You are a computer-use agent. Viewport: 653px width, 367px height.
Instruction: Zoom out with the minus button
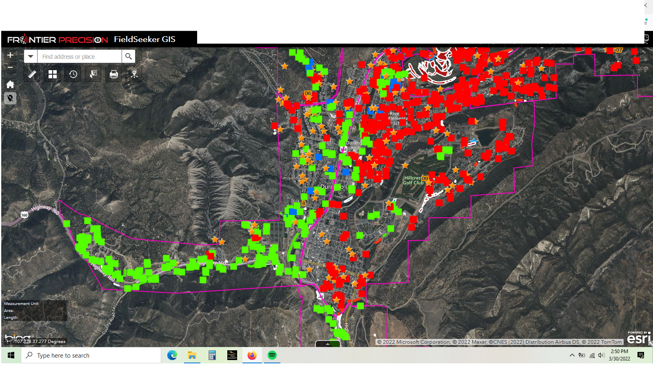(10, 67)
